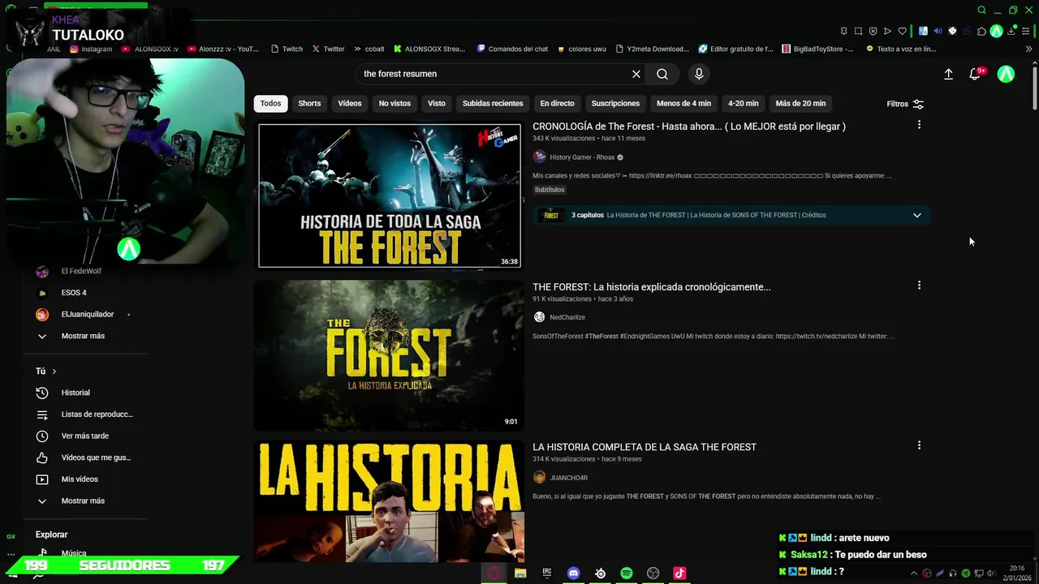This screenshot has height=584, width=1039.
Task: Select the Shorts filter chip
Action: point(309,104)
